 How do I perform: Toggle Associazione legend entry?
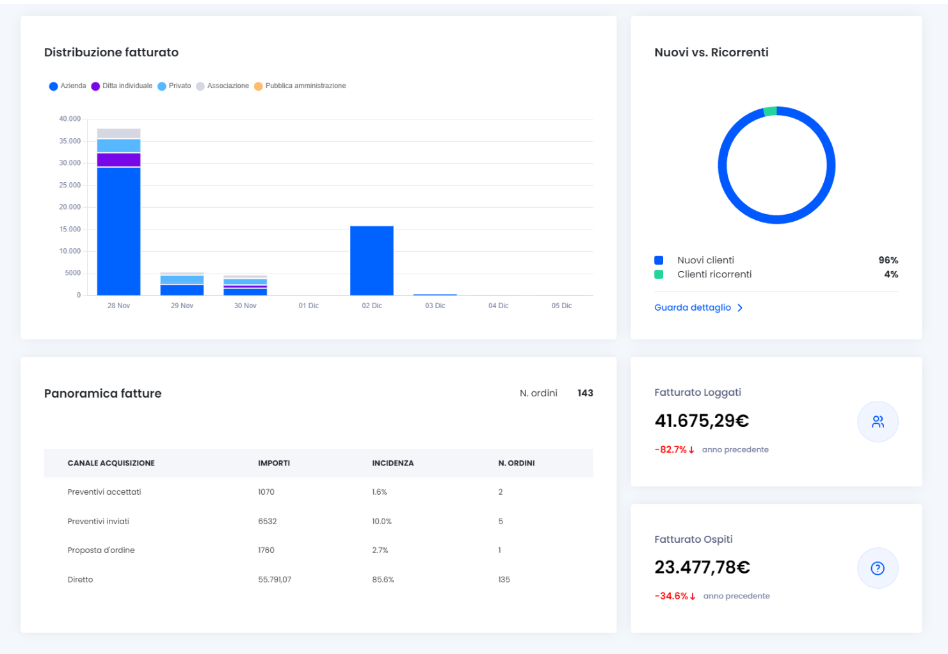(x=223, y=86)
